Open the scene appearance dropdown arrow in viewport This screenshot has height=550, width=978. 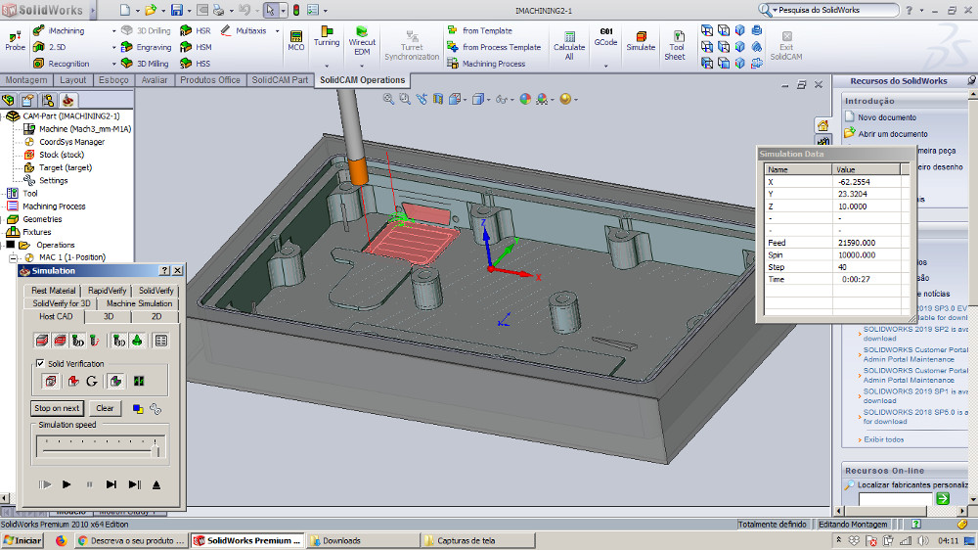(x=552, y=99)
